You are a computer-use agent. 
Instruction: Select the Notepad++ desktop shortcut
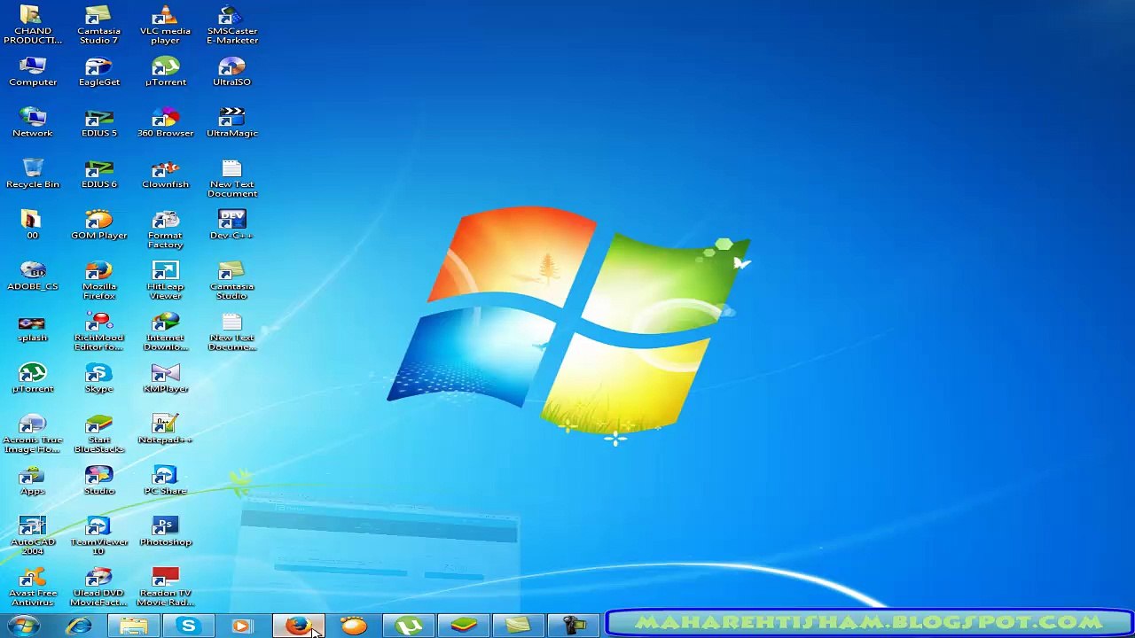click(x=165, y=430)
